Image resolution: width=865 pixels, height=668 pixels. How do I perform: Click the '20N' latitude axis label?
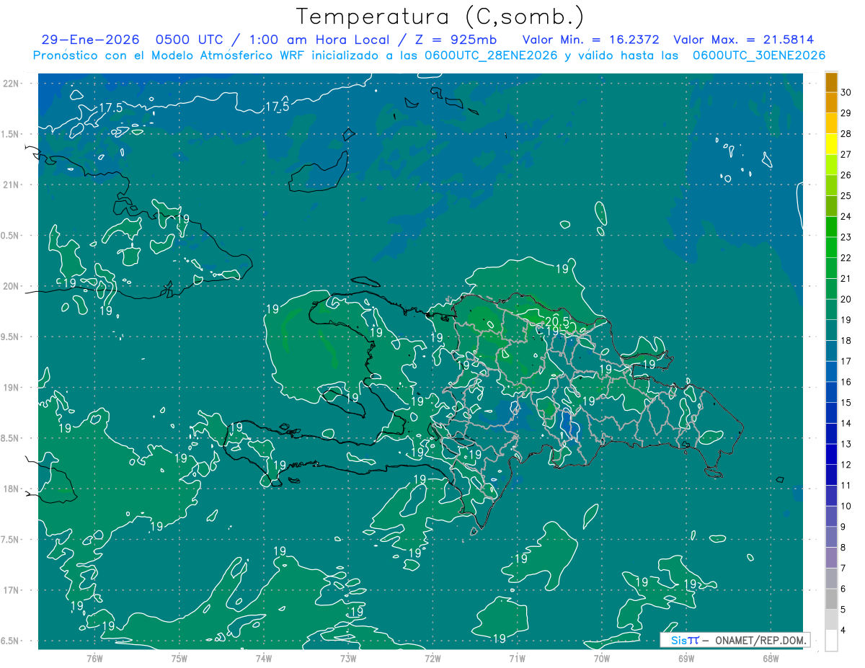tap(12, 286)
